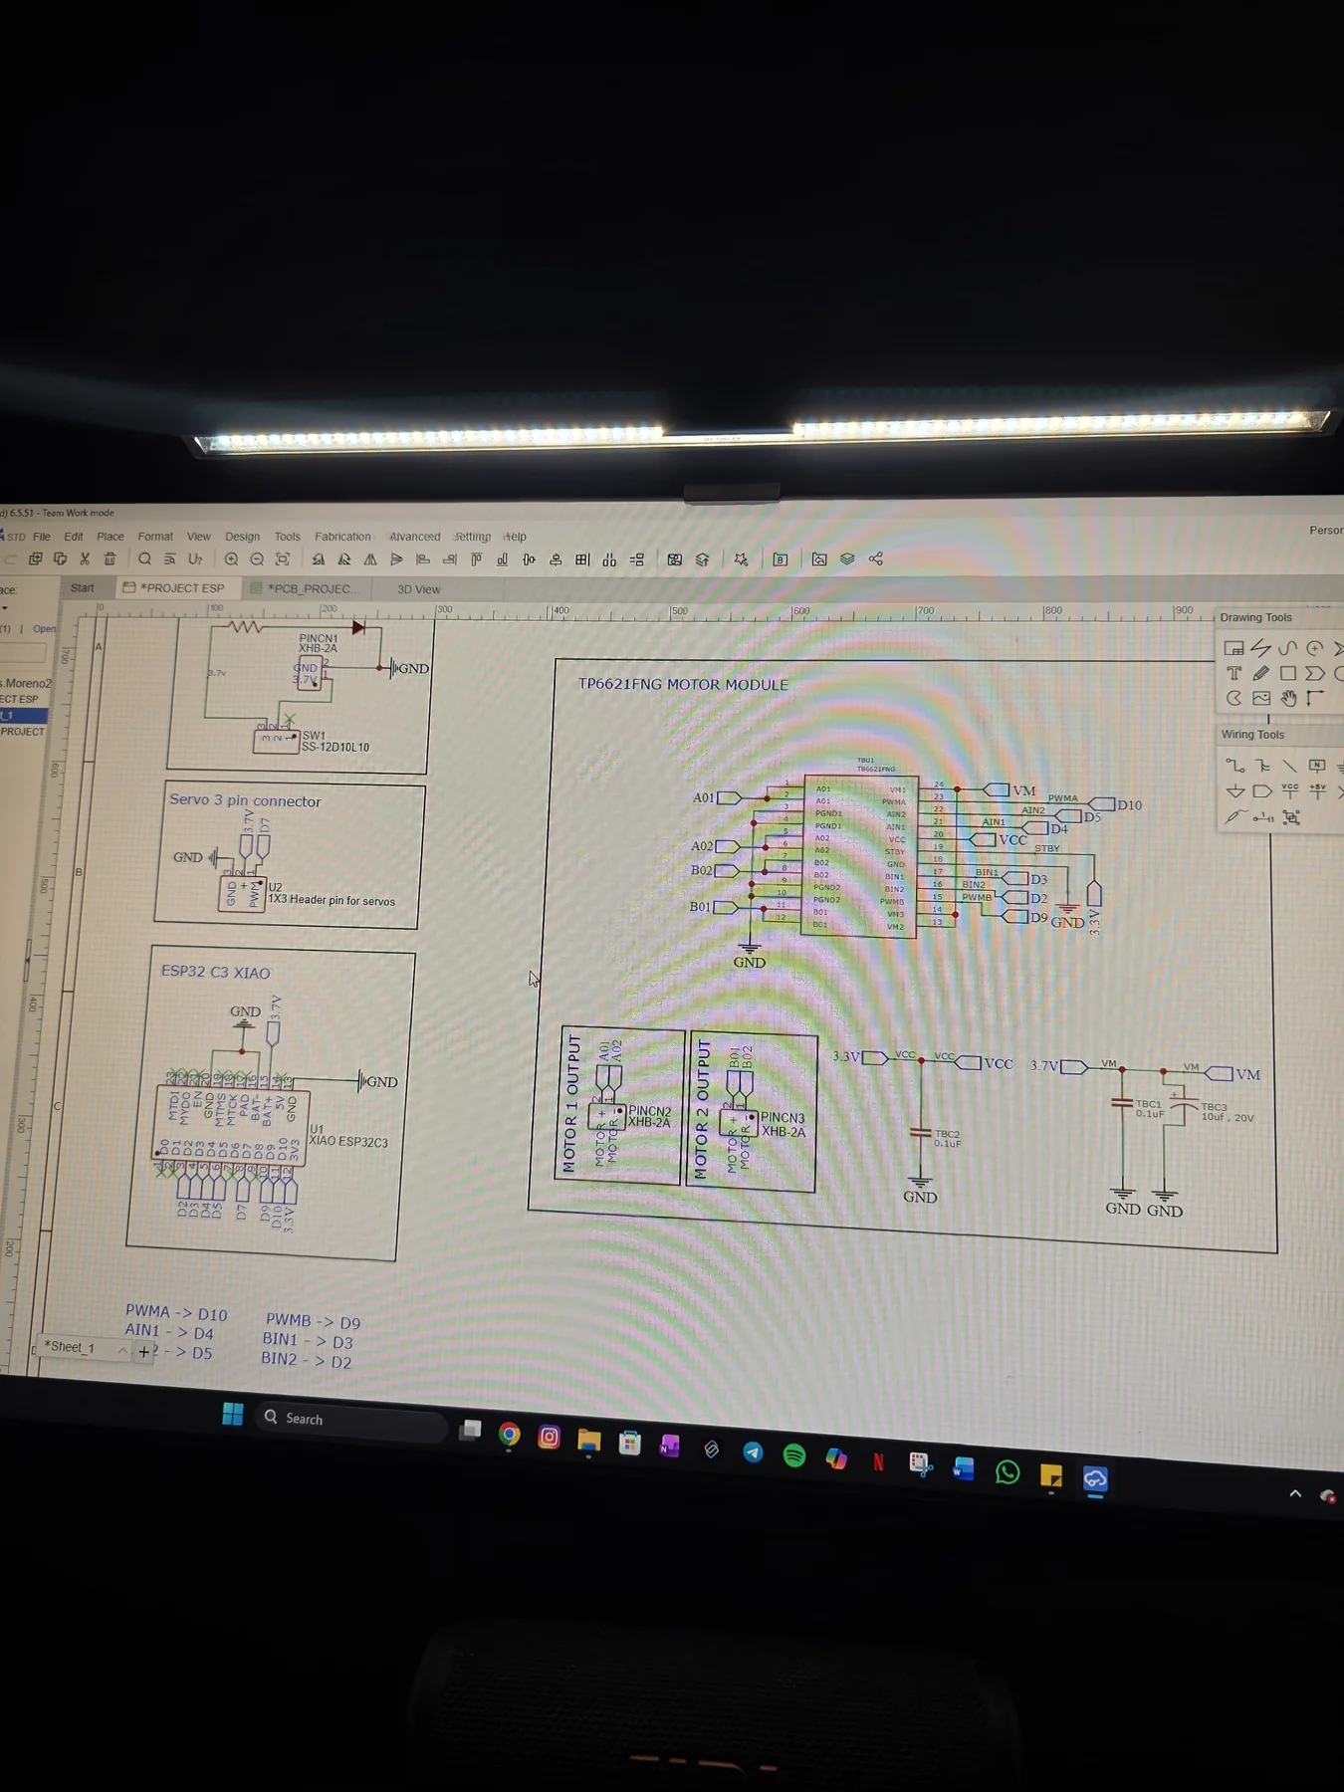Choose the Image insert tool

[1261, 699]
